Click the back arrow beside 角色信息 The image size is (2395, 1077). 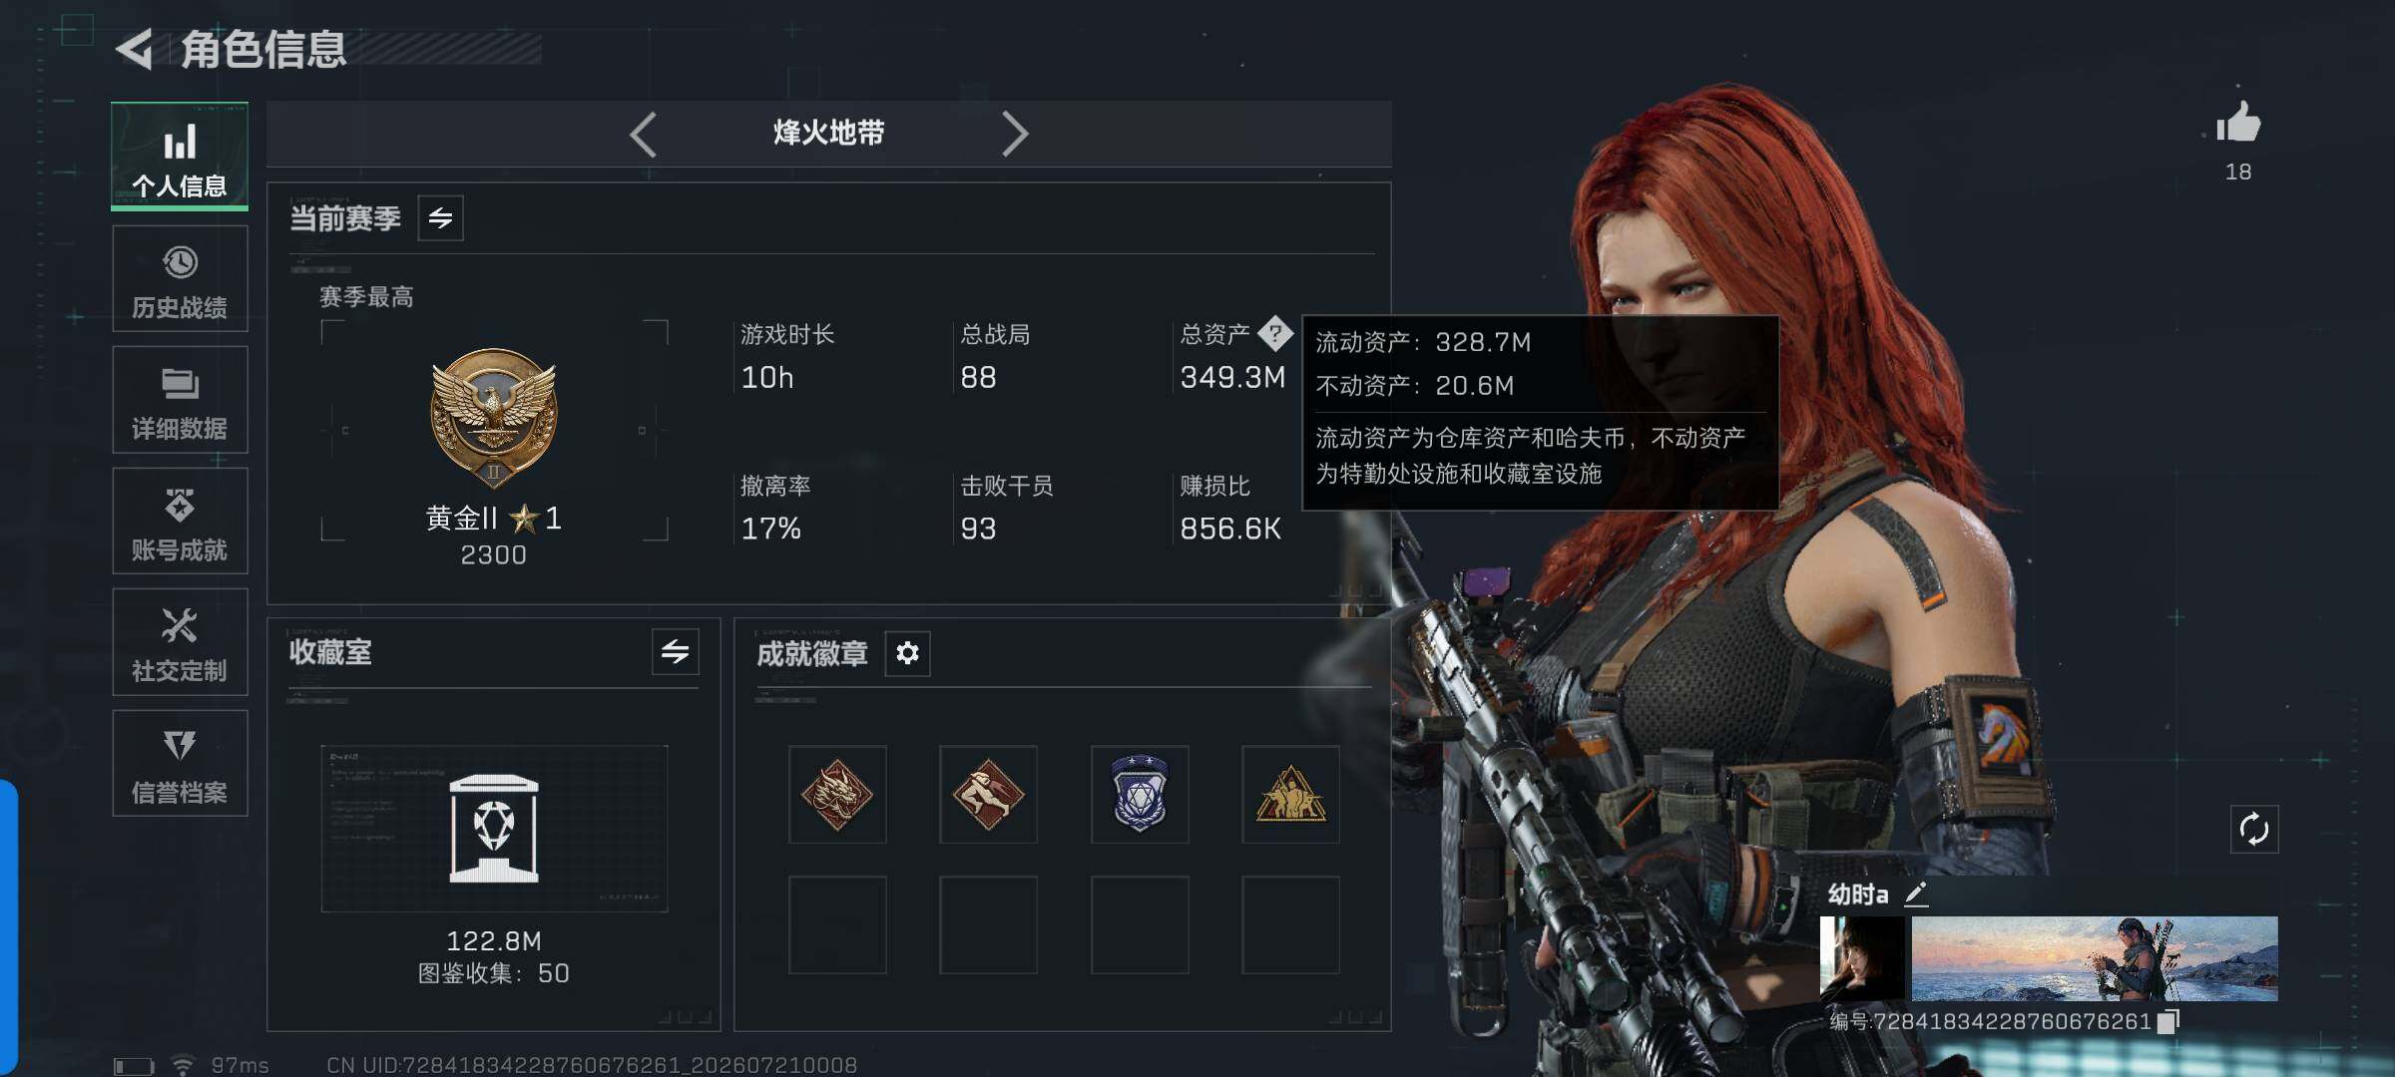click(134, 49)
